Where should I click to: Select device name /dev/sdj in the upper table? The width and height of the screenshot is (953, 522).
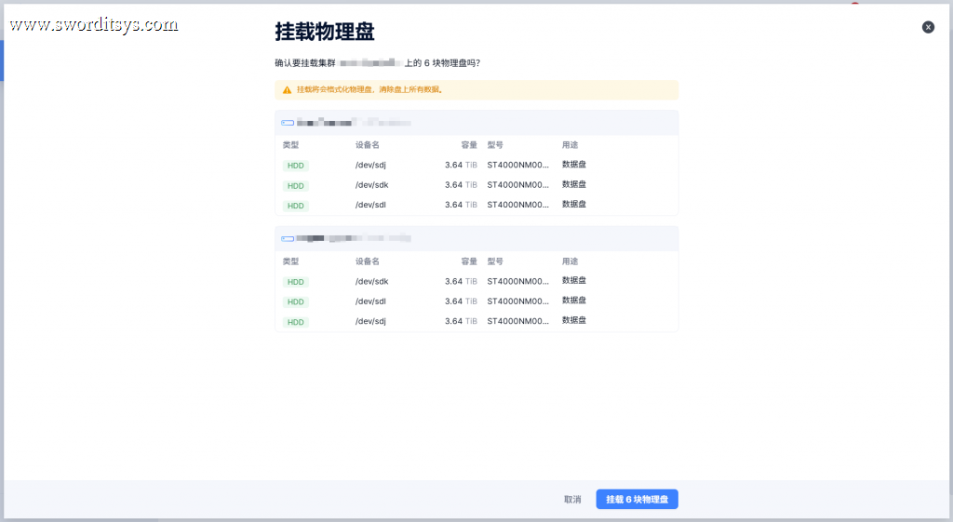point(370,165)
